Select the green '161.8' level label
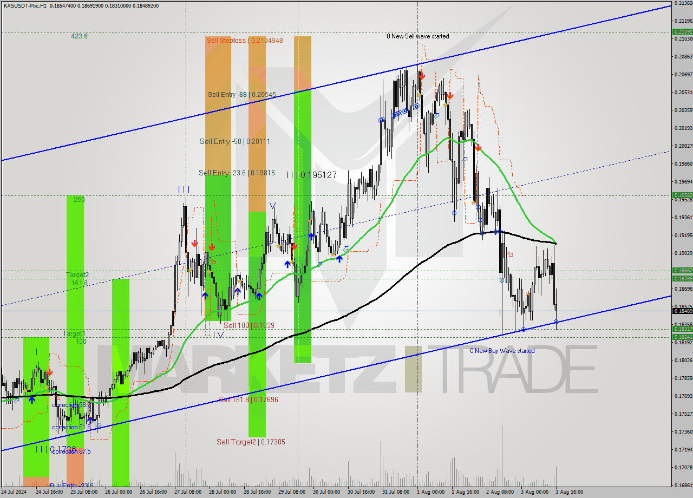This screenshot has height=498, width=693. pos(79,283)
